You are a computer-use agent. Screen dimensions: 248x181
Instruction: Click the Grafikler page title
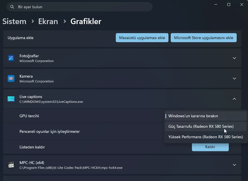[x=86, y=21]
